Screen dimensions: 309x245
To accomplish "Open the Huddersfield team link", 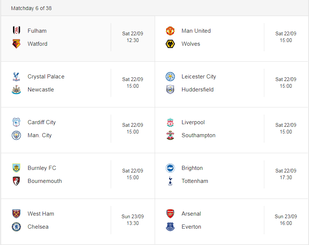I will [197, 90].
